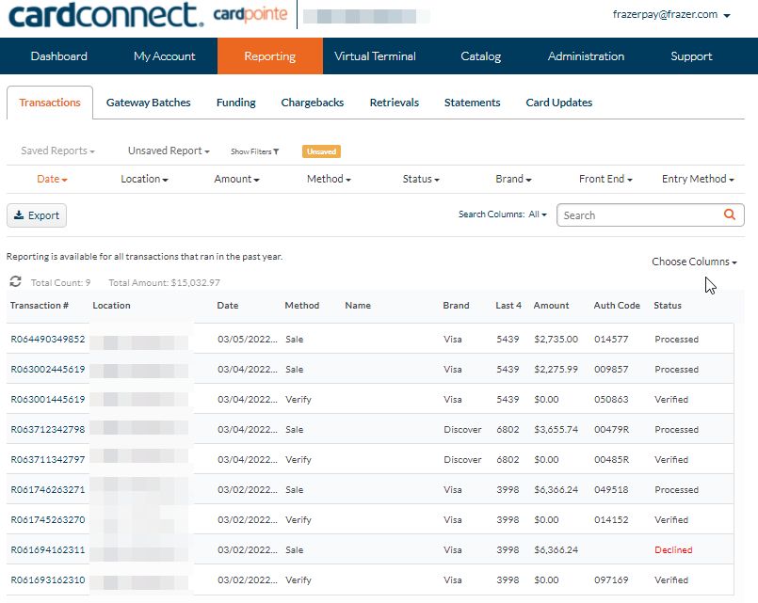758x603 pixels.
Task: Click the $2,275.99 amount cell
Action: coord(556,369)
